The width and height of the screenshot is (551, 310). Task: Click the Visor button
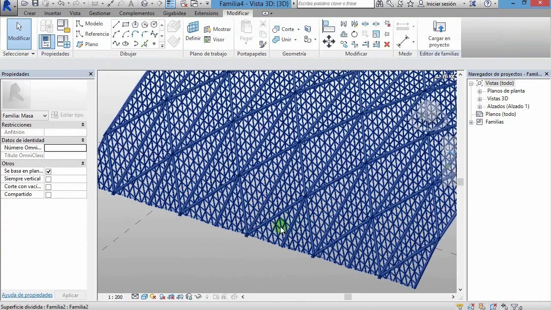click(x=214, y=40)
